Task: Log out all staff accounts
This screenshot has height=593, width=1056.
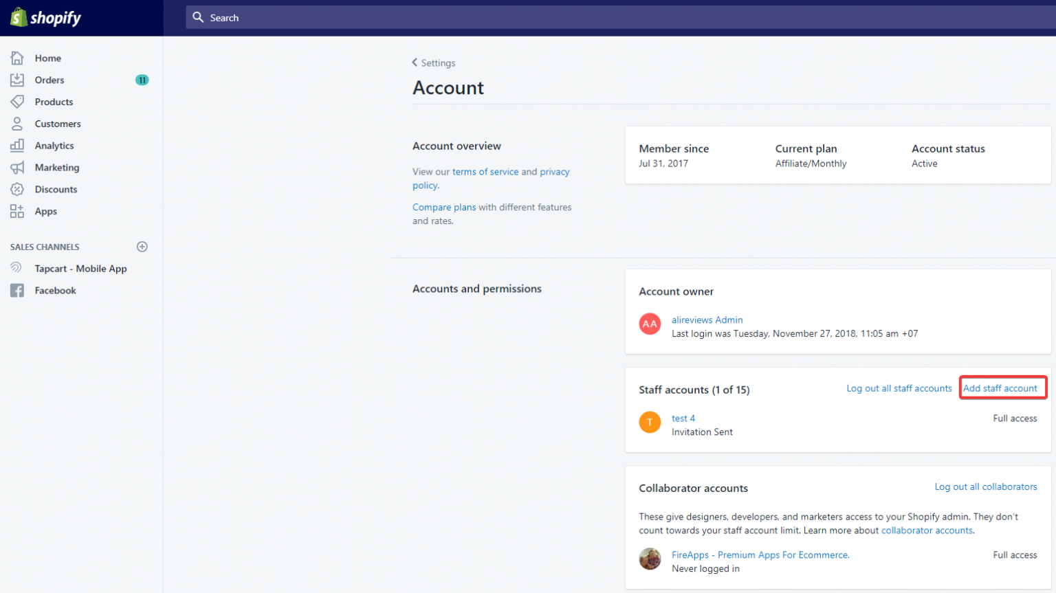Action: [x=899, y=388]
